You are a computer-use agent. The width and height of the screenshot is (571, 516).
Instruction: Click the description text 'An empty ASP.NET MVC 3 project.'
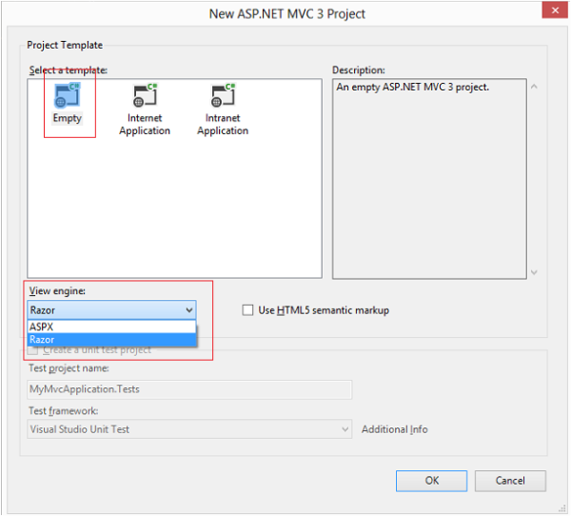tap(413, 87)
